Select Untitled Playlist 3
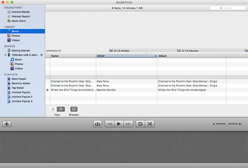This screenshot has width=248, height=168. coord(22,101)
